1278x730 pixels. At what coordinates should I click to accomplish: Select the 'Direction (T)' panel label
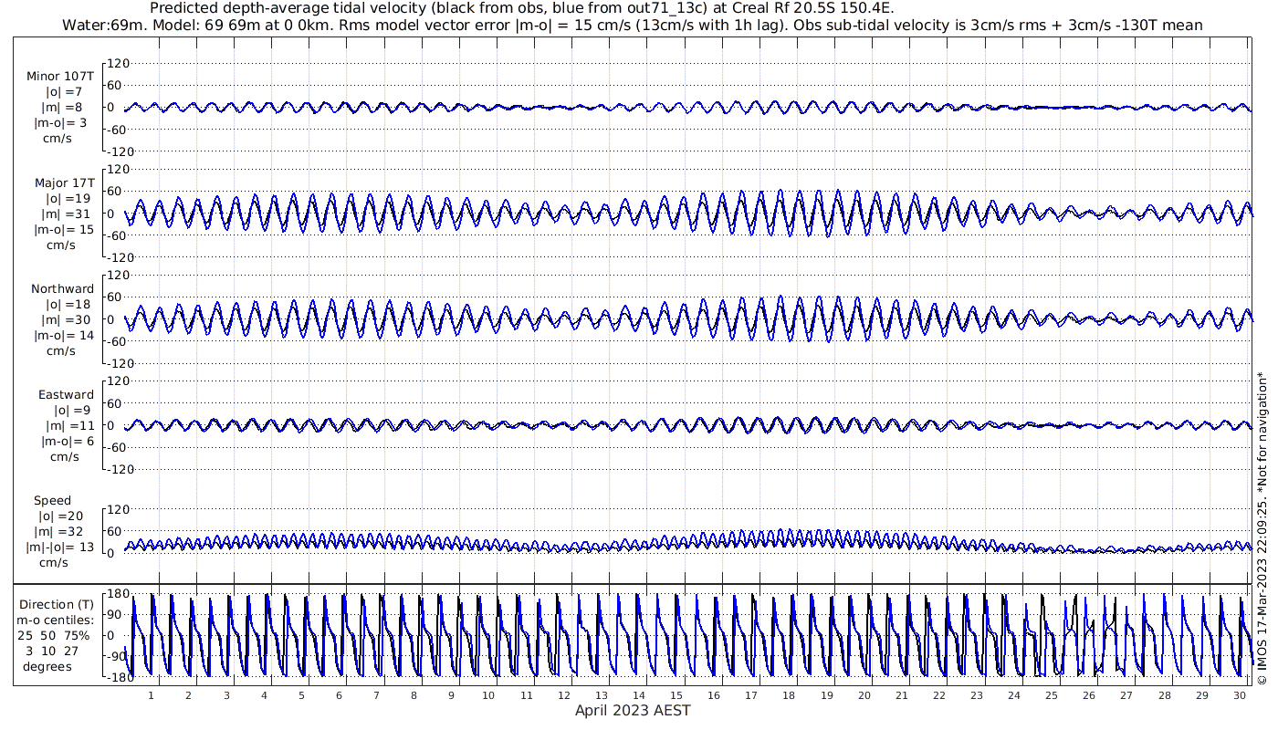pos(57,604)
